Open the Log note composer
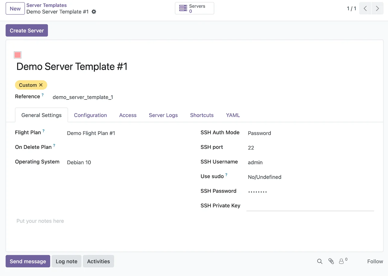Image resolution: width=388 pixels, height=276 pixels. point(66,261)
